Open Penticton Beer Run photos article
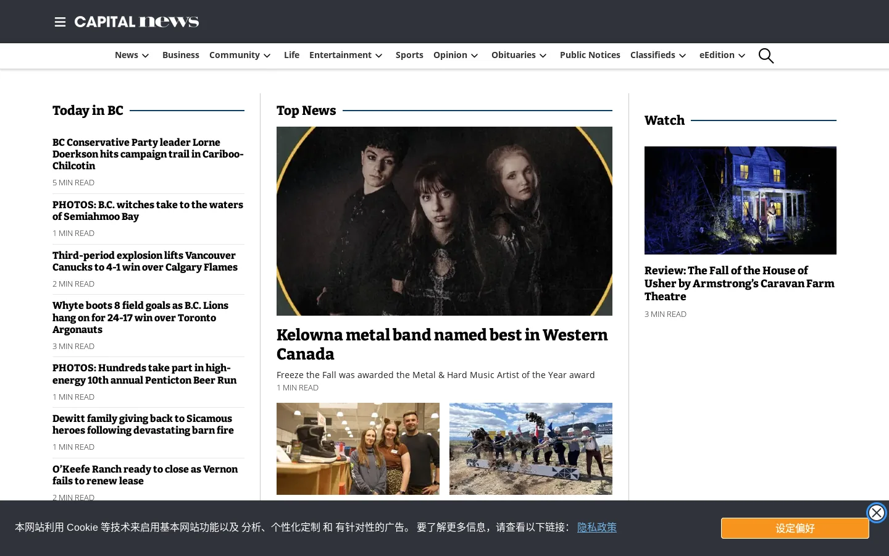This screenshot has height=556, width=889. click(x=144, y=374)
